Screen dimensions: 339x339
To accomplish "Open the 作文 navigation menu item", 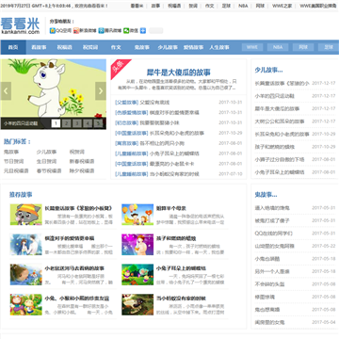I will pyautogui.click(x=116, y=47).
